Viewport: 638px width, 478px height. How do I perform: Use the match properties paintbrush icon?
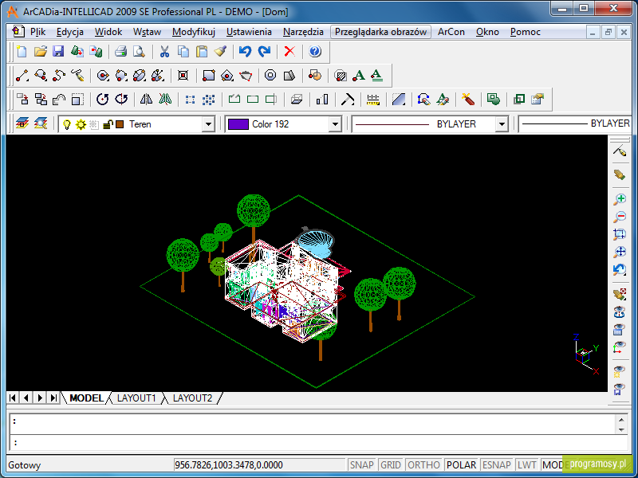220,51
